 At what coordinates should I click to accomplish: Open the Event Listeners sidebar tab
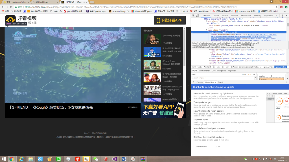click(204, 71)
